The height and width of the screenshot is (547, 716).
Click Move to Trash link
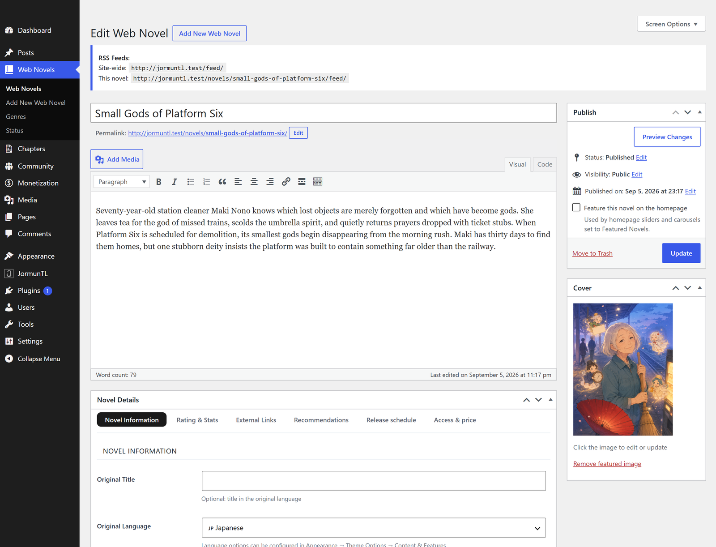pyautogui.click(x=592, y=253)
